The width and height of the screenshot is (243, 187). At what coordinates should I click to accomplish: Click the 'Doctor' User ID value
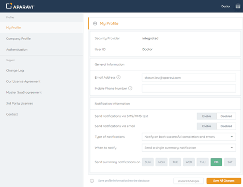point(147,49)
